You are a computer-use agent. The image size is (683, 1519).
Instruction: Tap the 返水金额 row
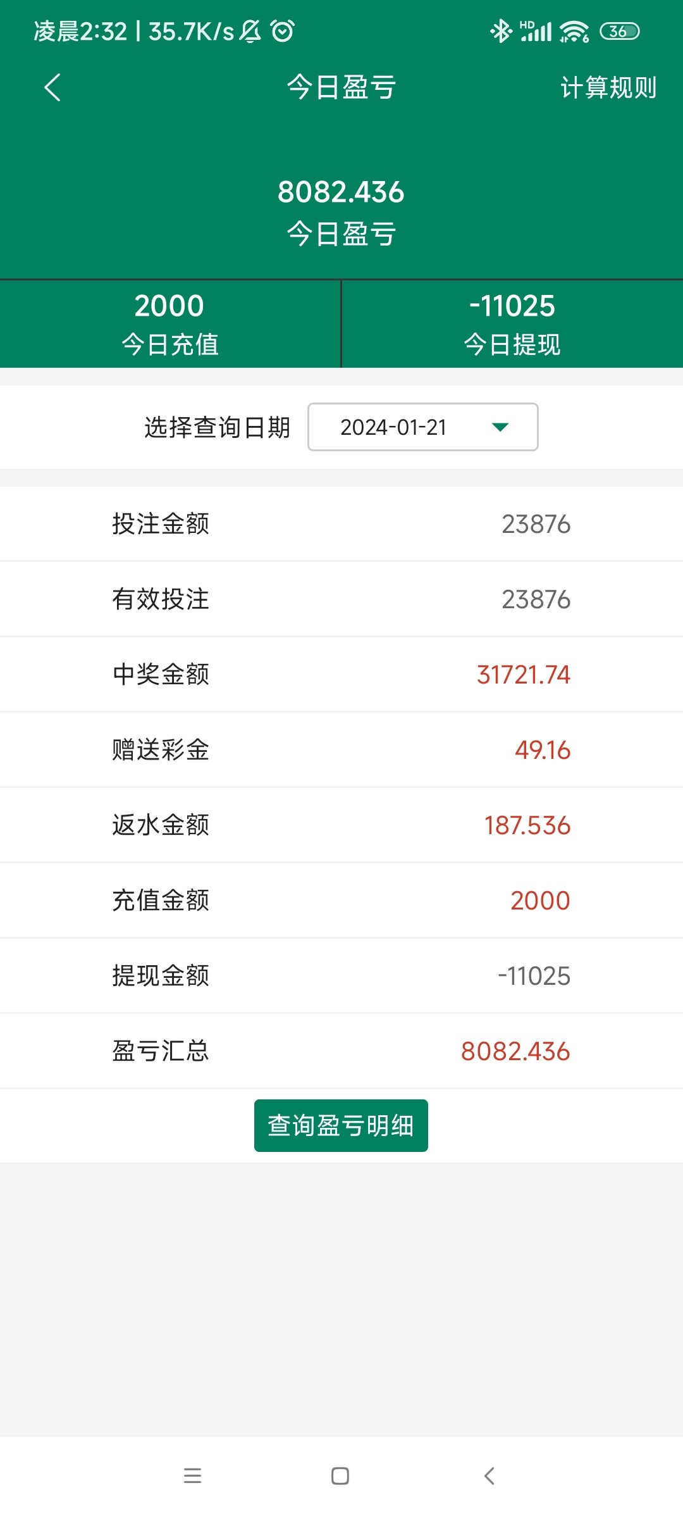click(x=341, y=825)
